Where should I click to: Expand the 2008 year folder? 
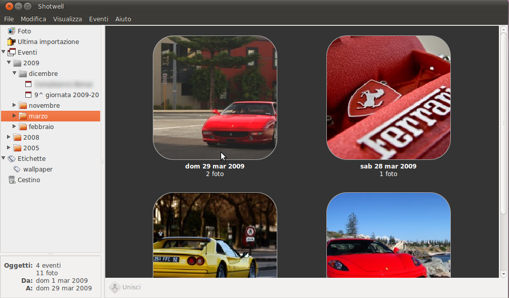(x=9, y=137)
